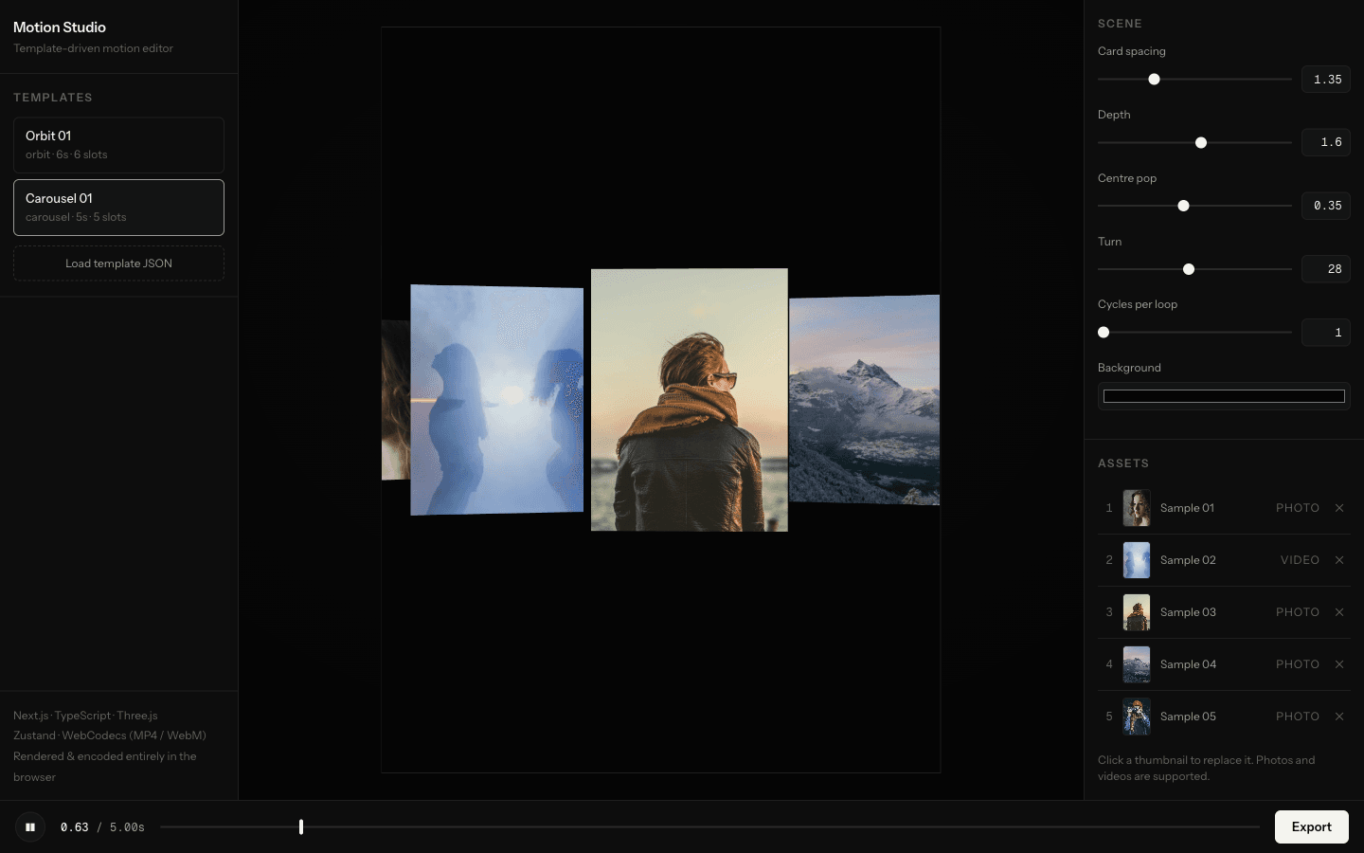Viewport: 1364px width, 853px height.
Task: Remove Sample 05 asset with X
Action: [x=1339, y=717]
